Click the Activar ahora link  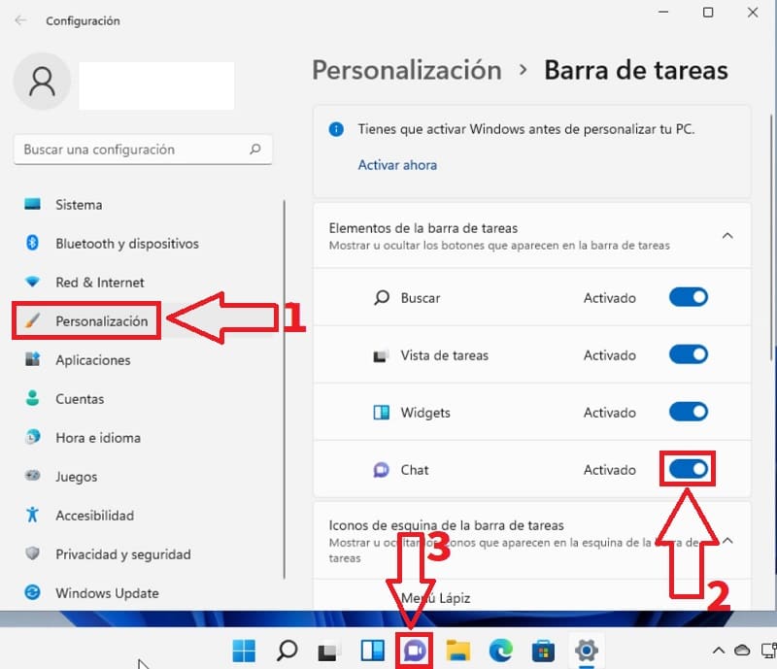coord(397,165)
